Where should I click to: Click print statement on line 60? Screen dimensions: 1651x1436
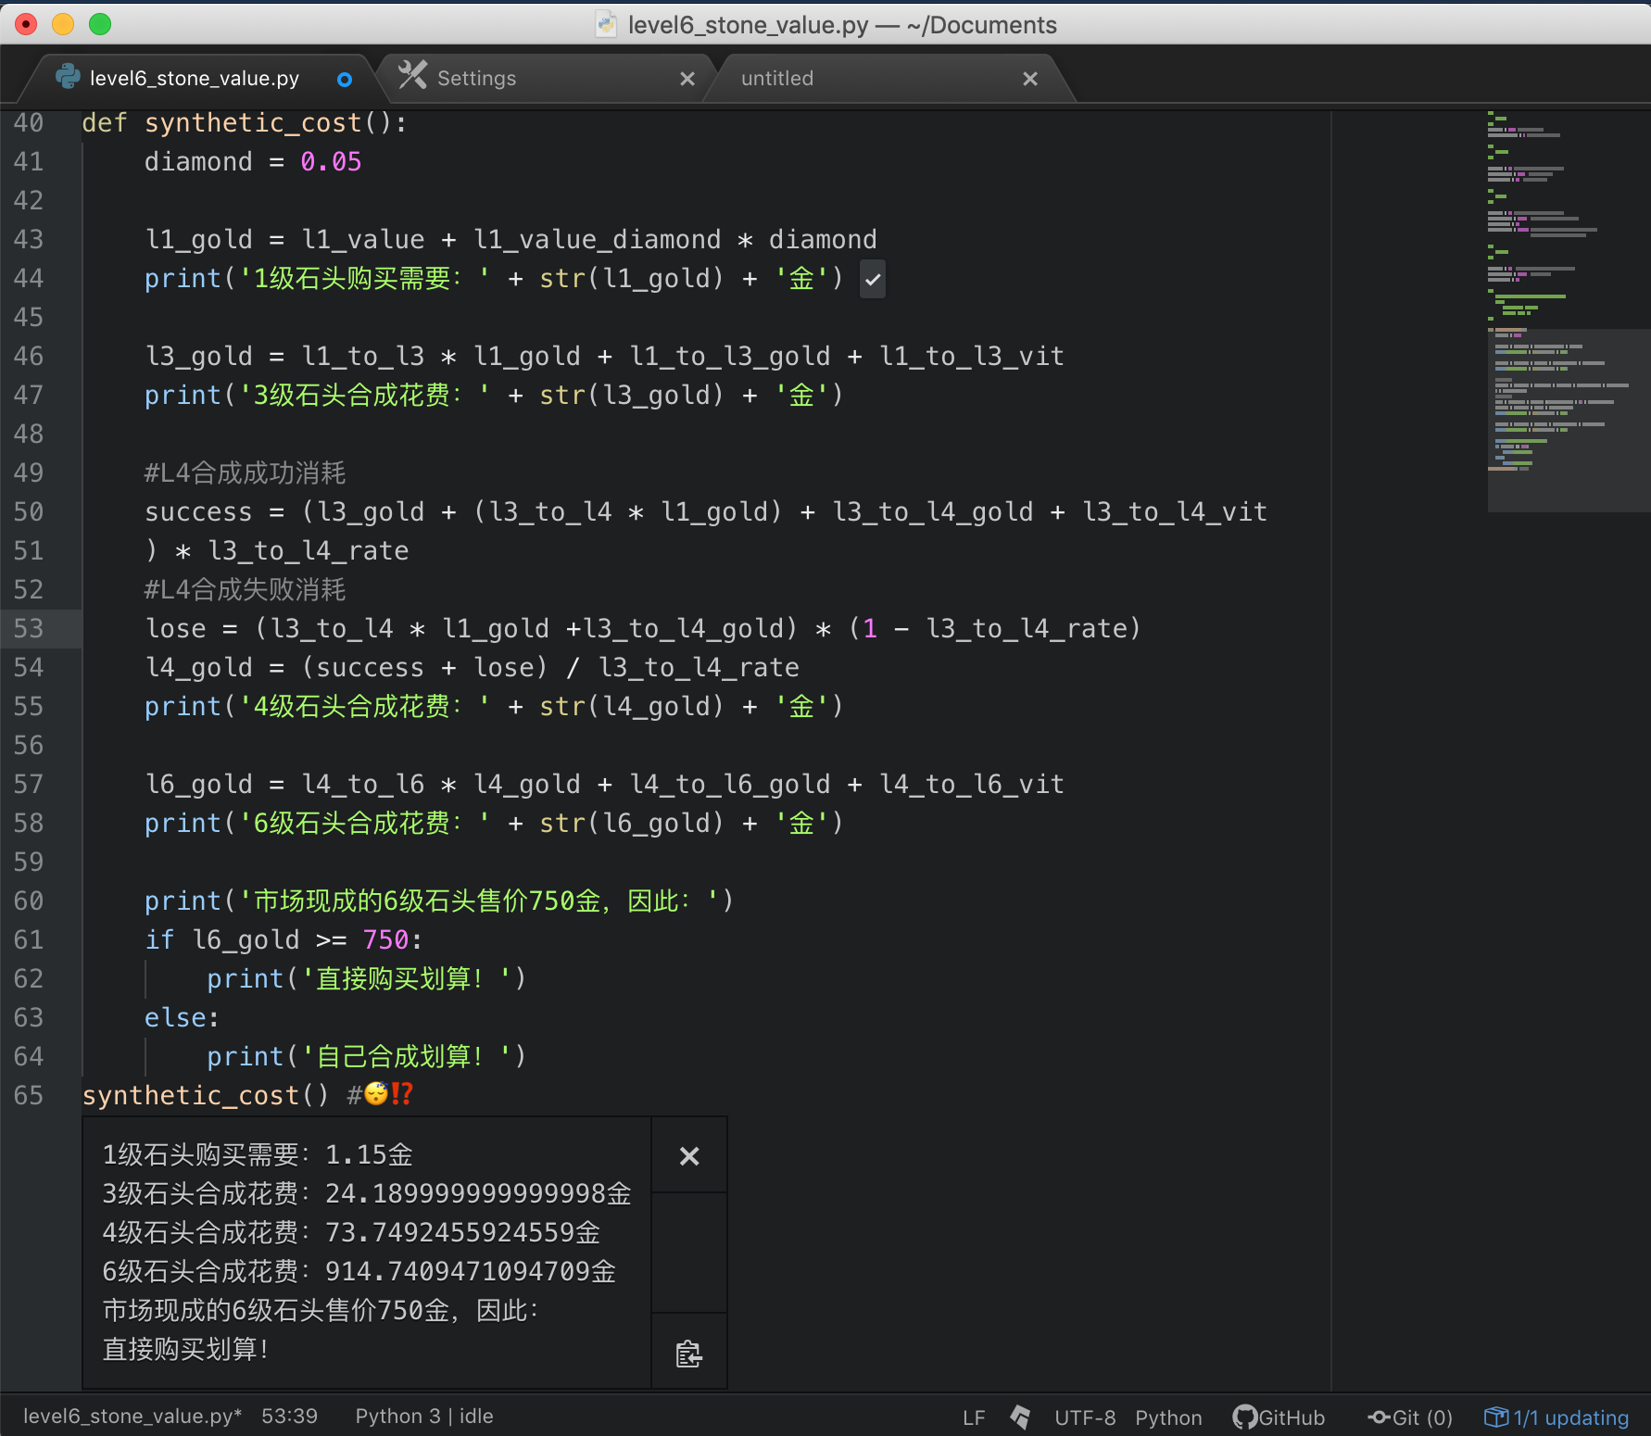[x=439, y=901]
